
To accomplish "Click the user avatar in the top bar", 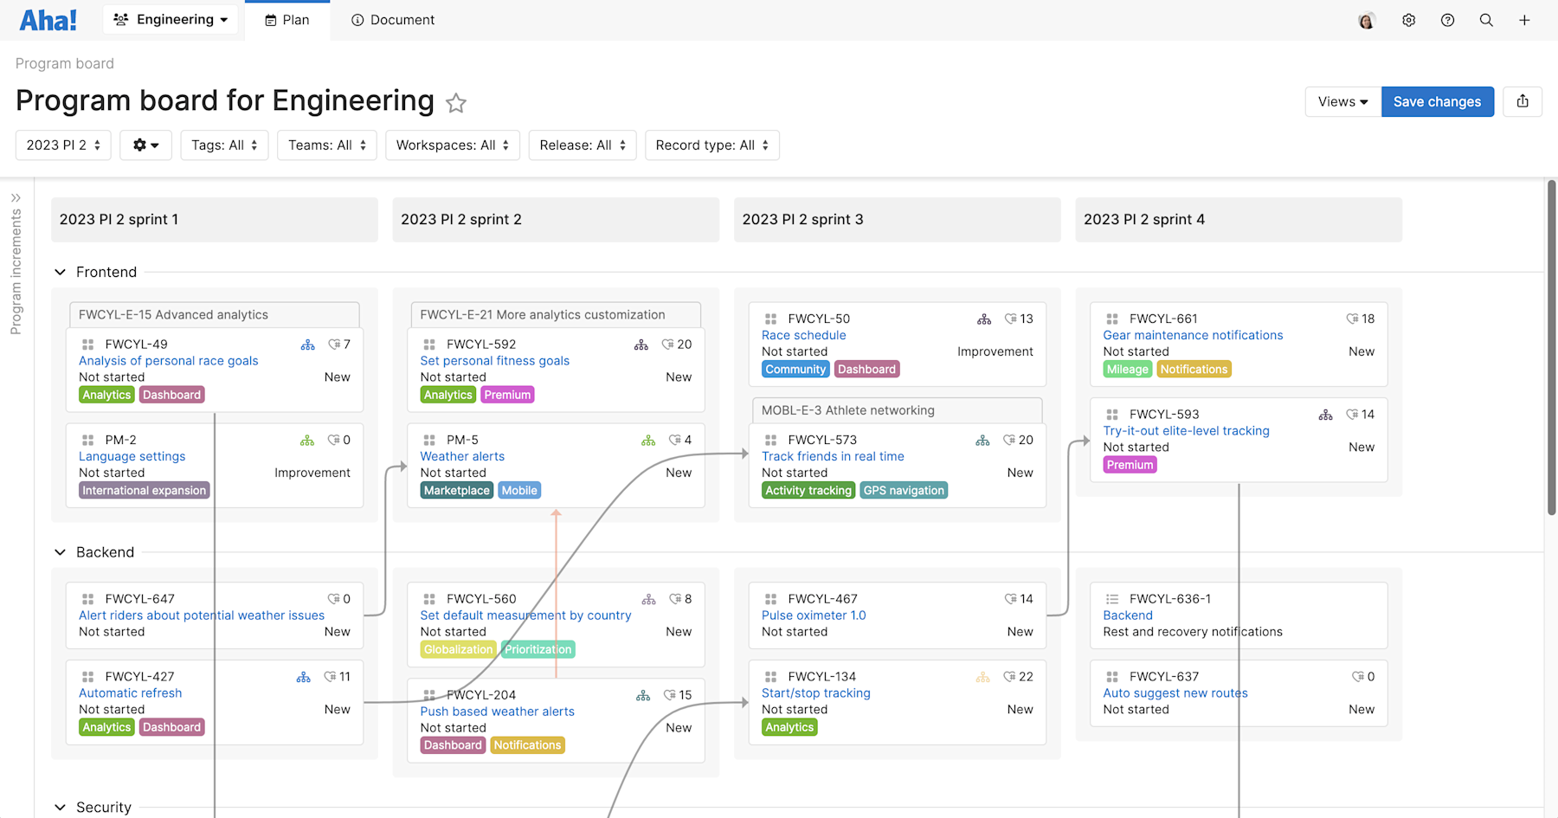I will point(1366,19).
